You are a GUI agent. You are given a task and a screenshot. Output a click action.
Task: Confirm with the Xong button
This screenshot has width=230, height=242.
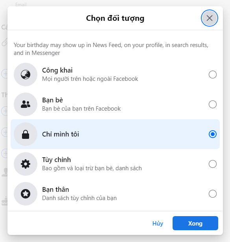195,223
